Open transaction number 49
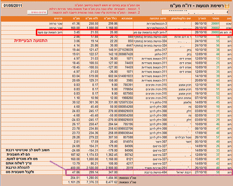 pos(218,142)
